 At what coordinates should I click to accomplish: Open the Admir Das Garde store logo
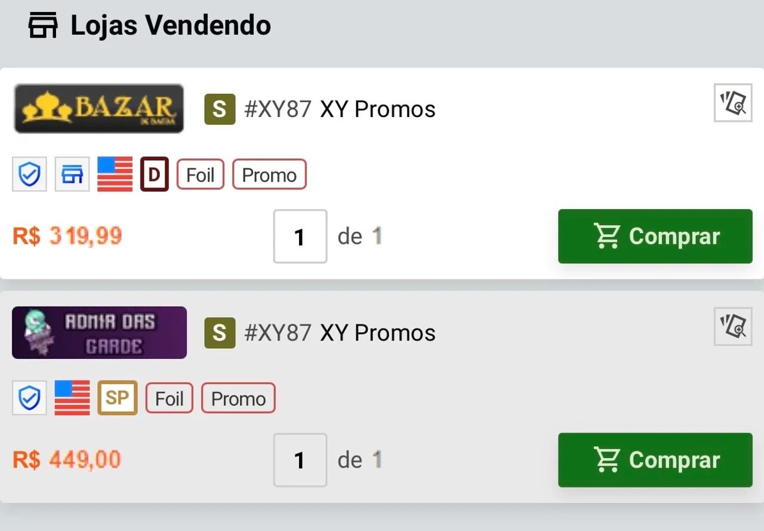[x=99, y=333]
